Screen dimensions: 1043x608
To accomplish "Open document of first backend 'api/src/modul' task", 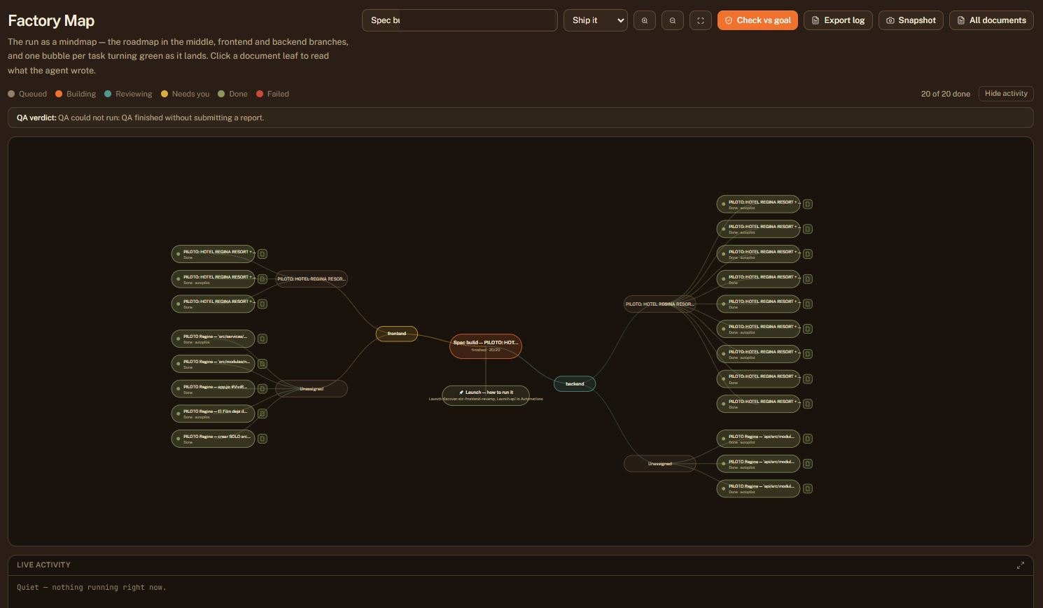I will click(808, 439).
